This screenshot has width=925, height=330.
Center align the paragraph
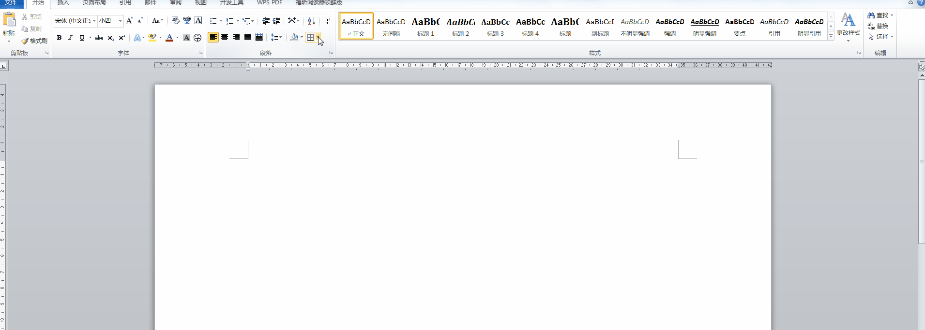pyautogui.click(x=225, y=37)
